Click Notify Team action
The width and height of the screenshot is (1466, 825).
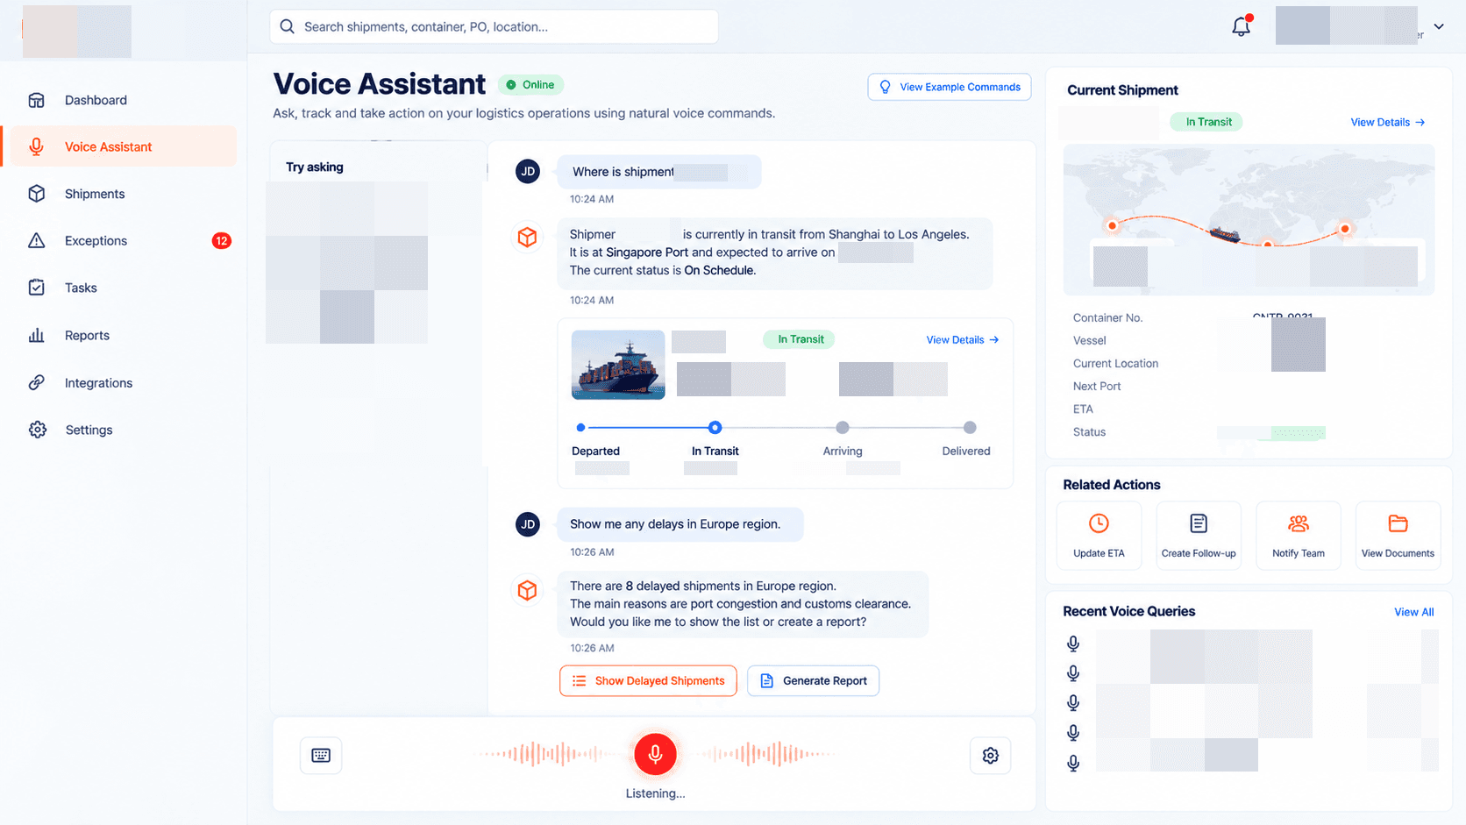pos(1299,536)
